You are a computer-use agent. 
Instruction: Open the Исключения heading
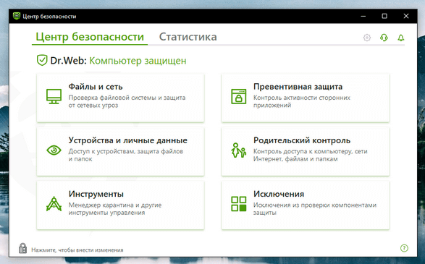pyautogui.click(x=279, y=194)
